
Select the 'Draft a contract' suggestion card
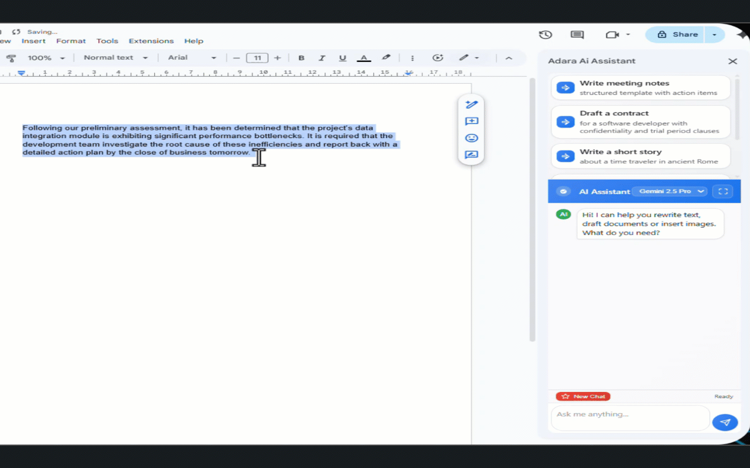pos(640,122)
